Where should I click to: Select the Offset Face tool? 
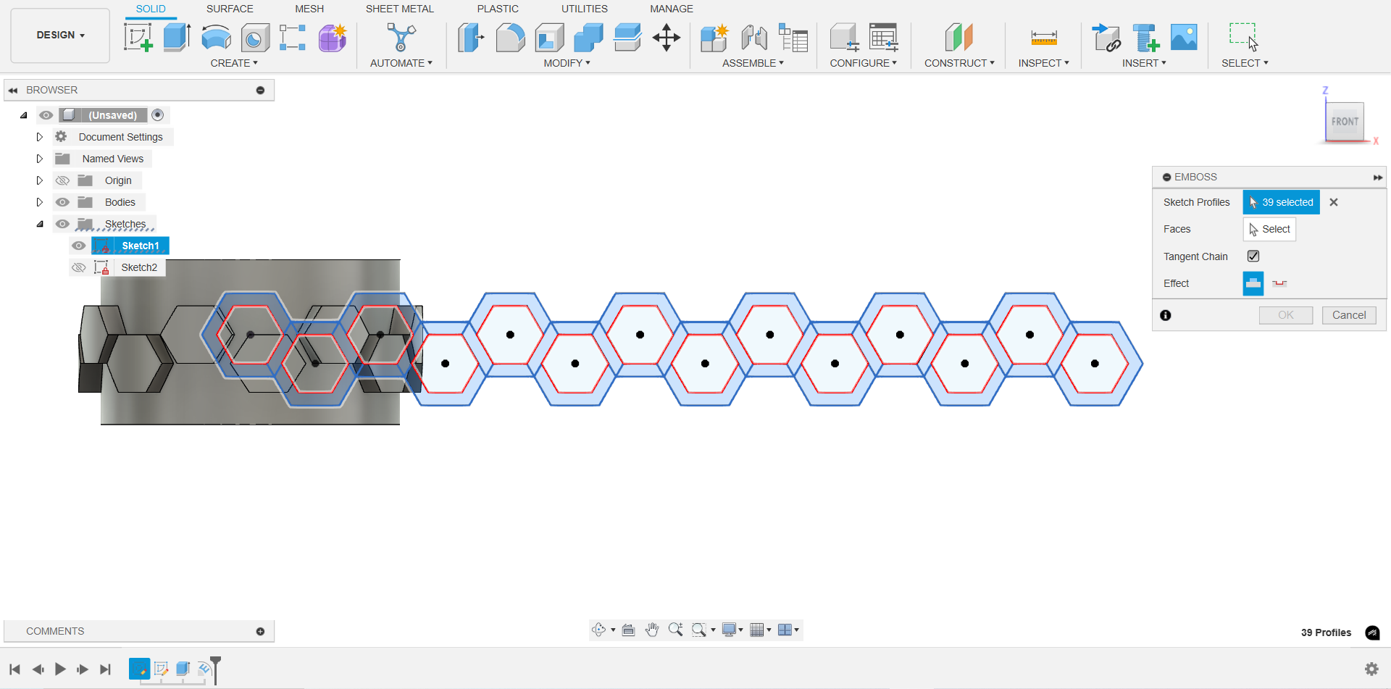[627, 37]
